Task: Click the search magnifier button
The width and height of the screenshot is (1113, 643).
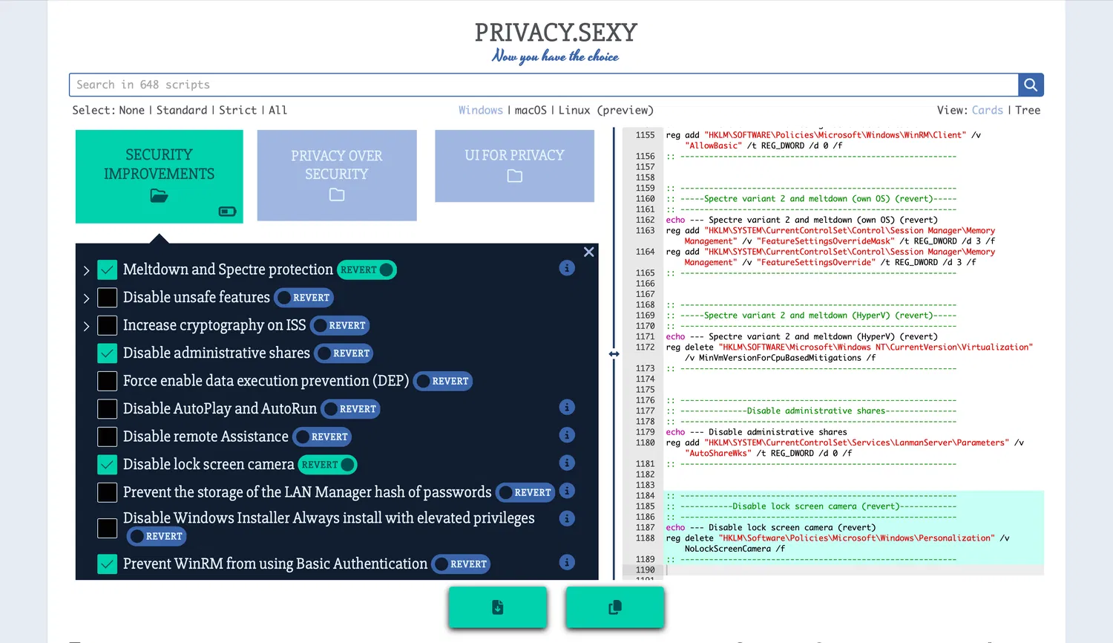Action: [1031, 85]
